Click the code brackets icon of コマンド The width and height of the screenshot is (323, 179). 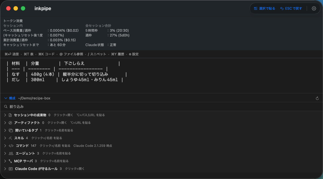pos(11,146)
